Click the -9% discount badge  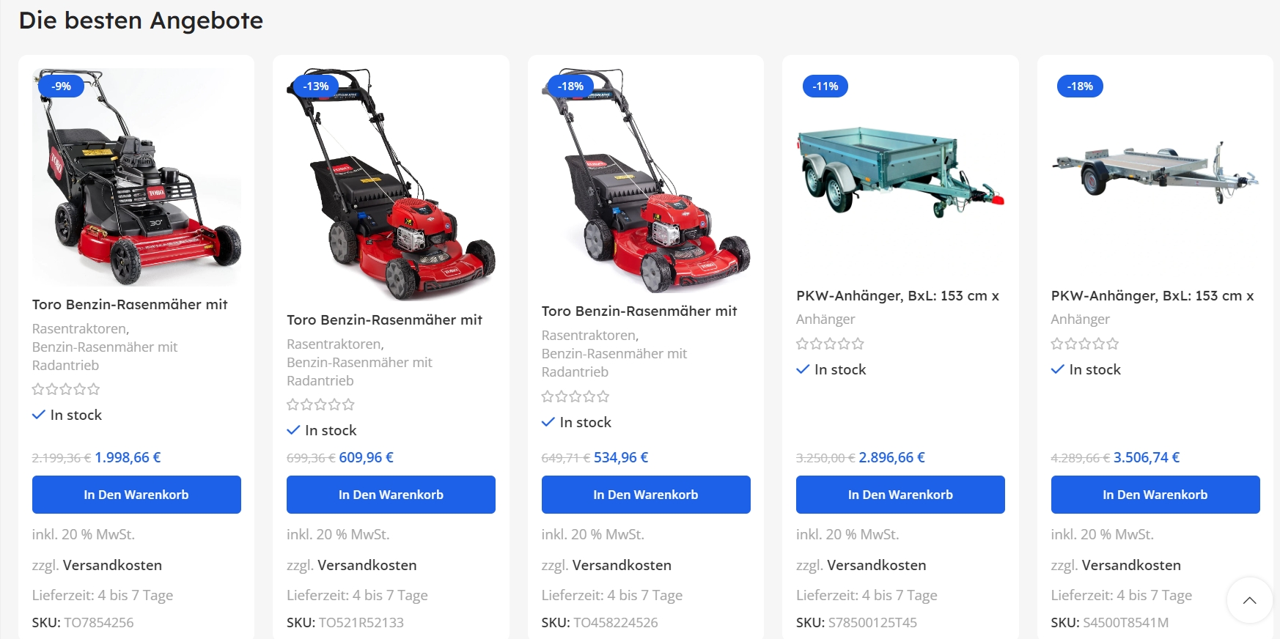(62, 86)
